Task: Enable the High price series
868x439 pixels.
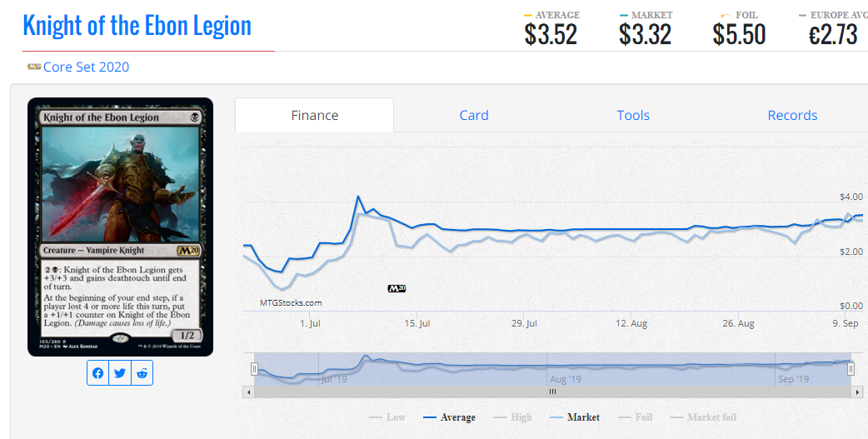Action: (512, 417)
